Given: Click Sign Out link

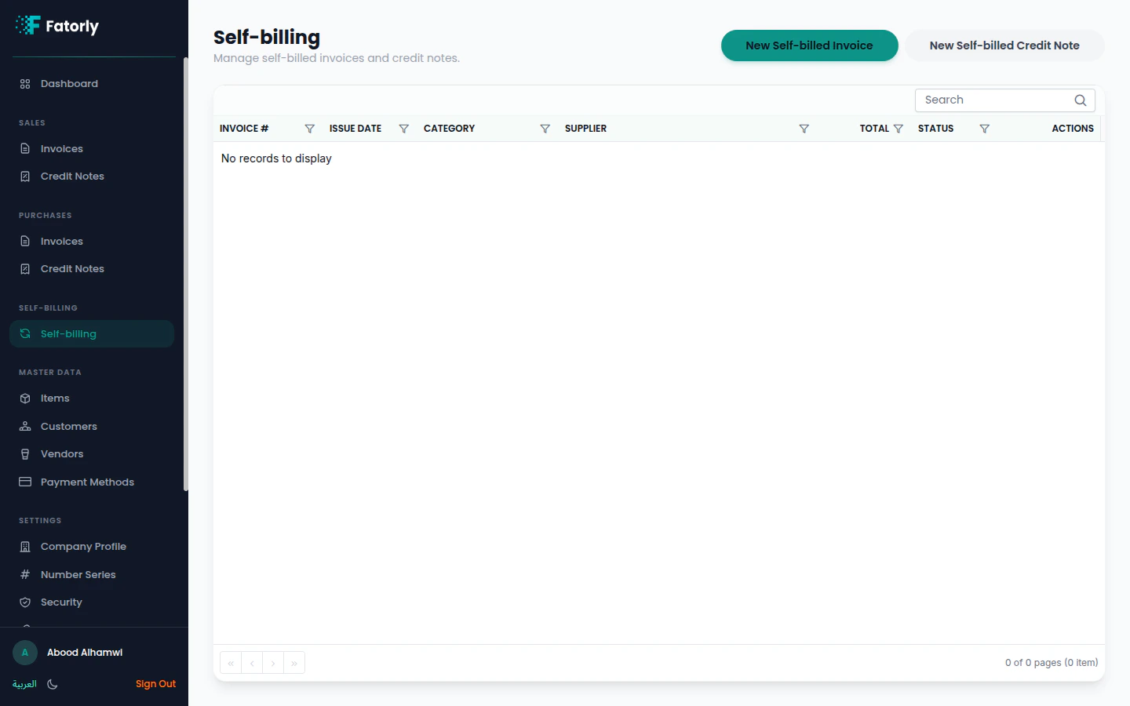Looking at the screenshot, I should [x=155, y=684].
